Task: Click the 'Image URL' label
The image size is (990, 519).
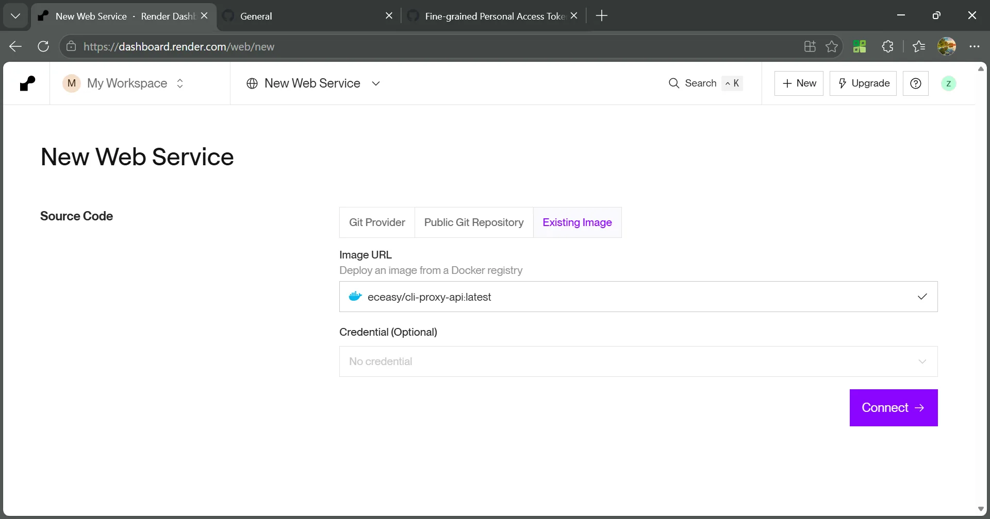Action: pyautogui.click(x=366, y=255)
